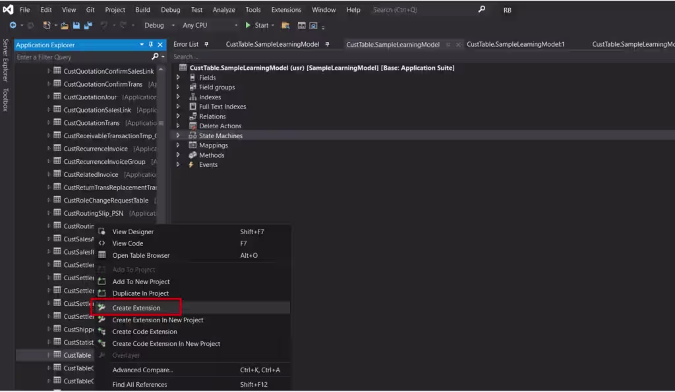Open the Build menu
Screen dimensions: 675x392
pyautogui.click(x=142, y=9)
